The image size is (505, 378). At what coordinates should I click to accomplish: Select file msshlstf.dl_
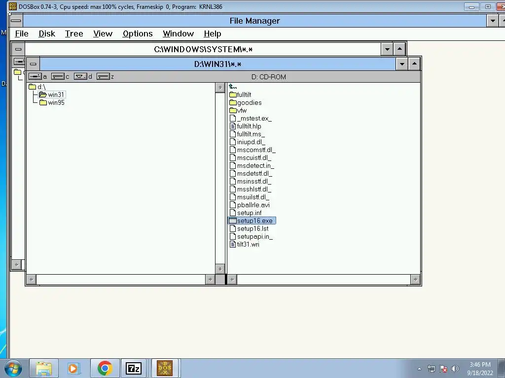250,189
